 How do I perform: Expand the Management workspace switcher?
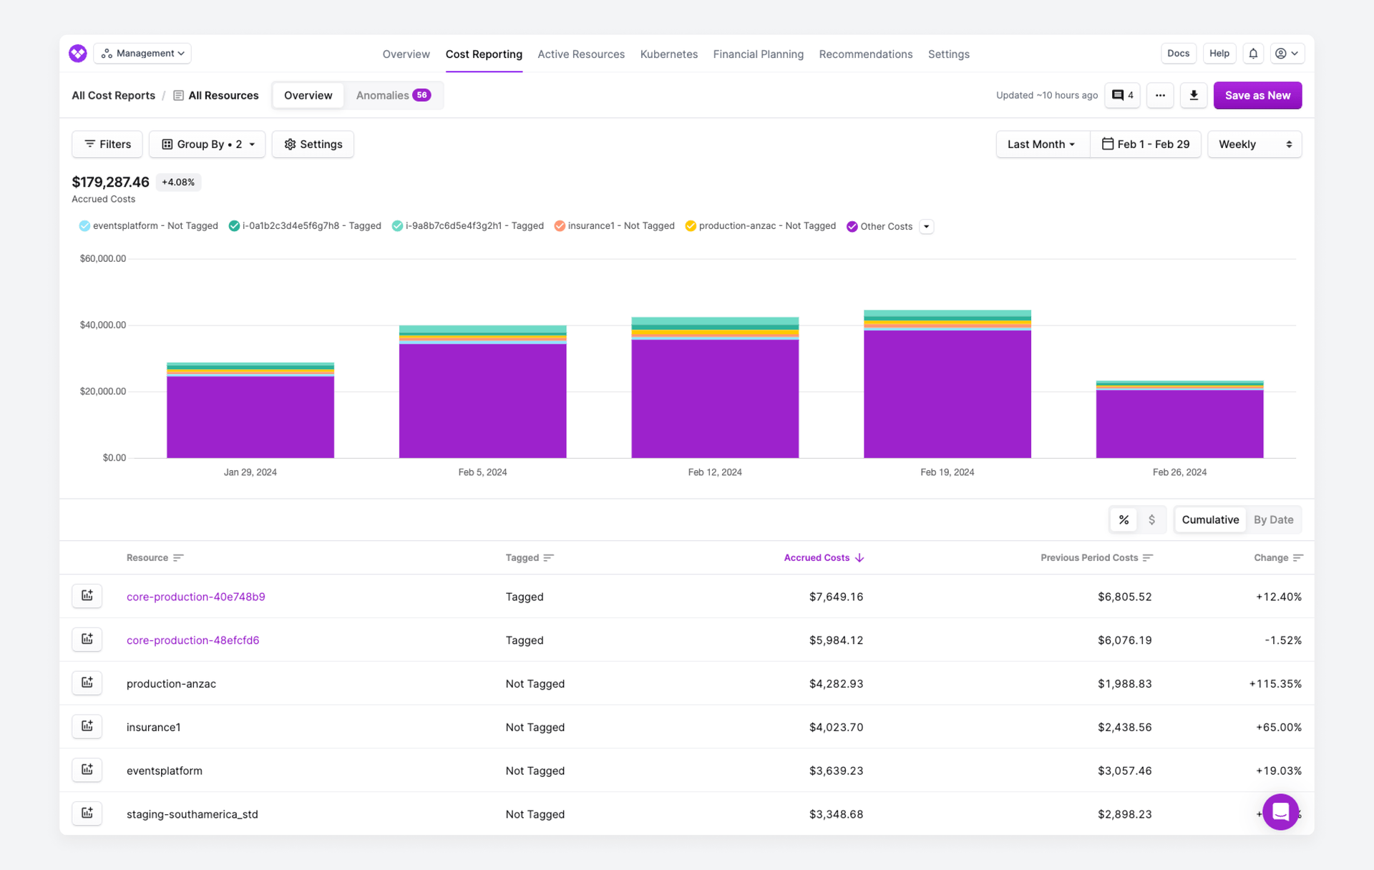(x=142, y=53)
